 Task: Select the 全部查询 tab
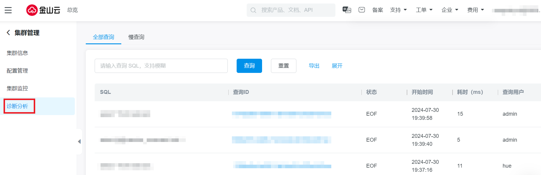104,37
